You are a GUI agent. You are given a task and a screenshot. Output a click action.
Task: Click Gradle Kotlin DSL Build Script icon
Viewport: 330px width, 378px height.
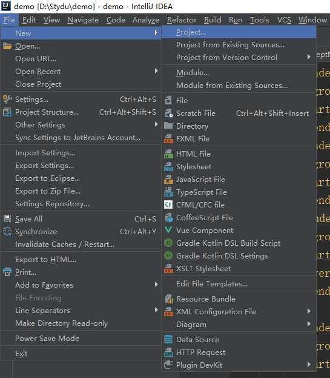coord(168,243)
